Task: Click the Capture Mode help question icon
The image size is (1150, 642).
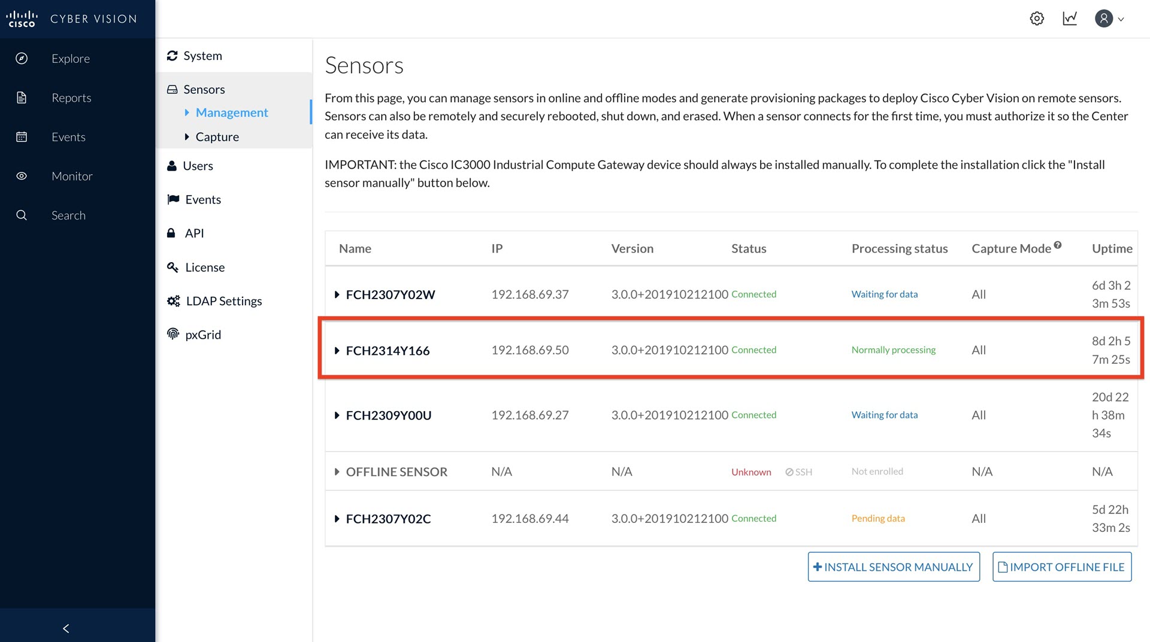Action: click(1058, 245)
